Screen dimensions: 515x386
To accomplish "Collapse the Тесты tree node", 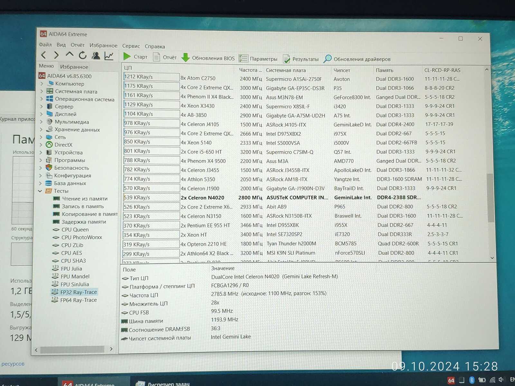I will click(x=40, y=191).
